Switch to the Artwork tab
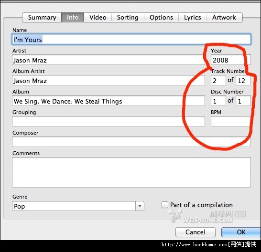The image size is (261, 252). [224, 17]
